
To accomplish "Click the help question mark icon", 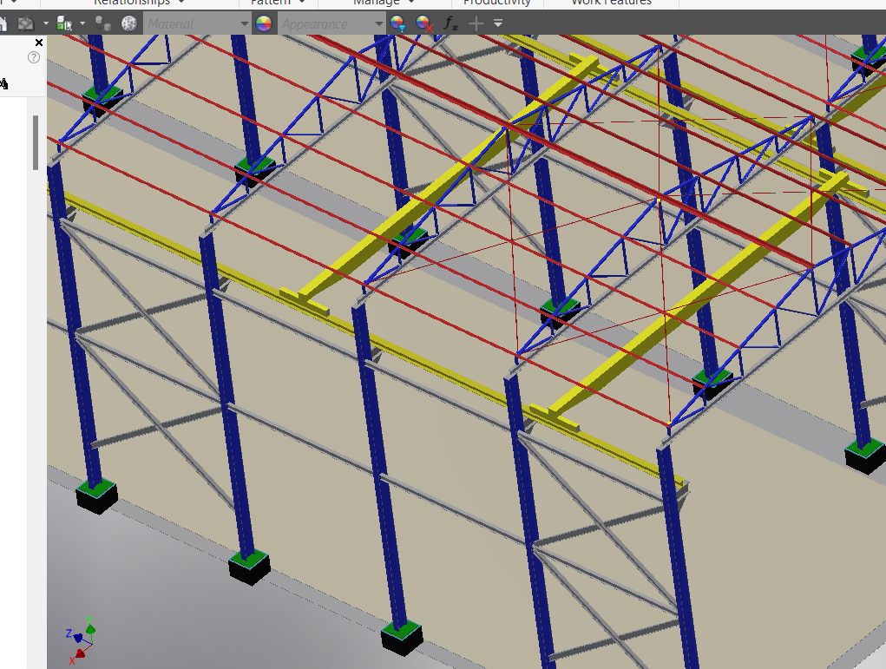I will pyautogui.click(x=34, y=57).
